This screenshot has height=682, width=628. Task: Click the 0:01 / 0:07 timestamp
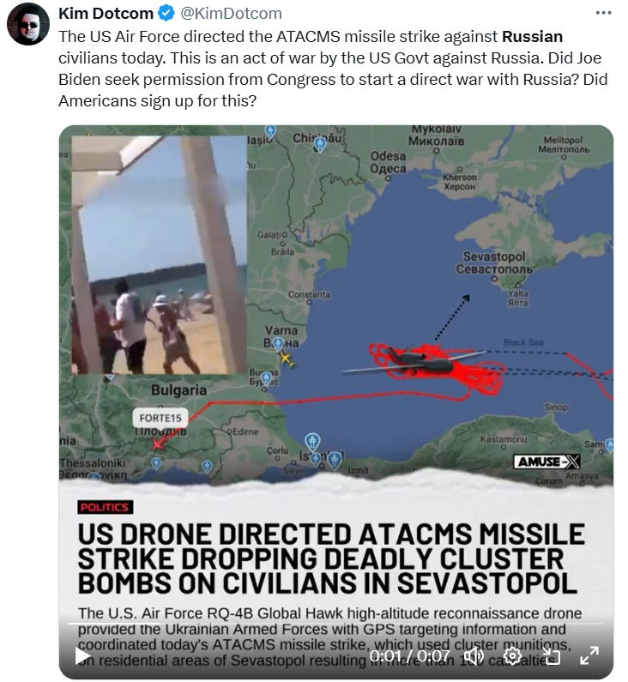click(410, 656)
